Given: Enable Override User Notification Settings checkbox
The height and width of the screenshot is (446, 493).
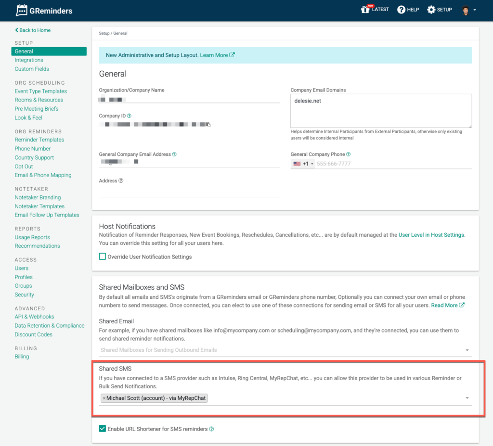Looking at the screenshot, I should pyautogui.click(x=103, y=256).
